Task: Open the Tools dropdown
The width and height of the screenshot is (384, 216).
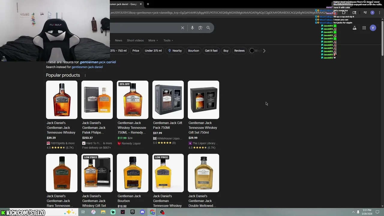Action: tap(168, 40)
